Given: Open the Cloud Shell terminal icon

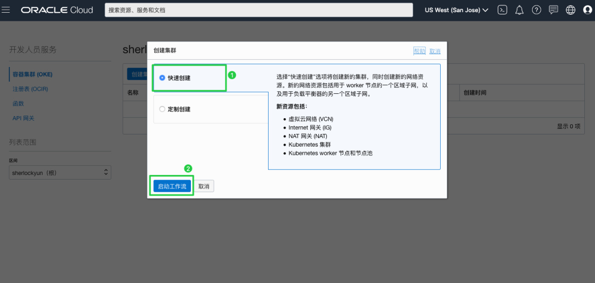Looking at the screenshot, I should pos(503,10).
